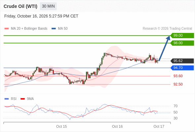Click the MA 50 blue legend swatch
Screen dimensions: 195x132
pyautogui.click(x=54, y=29)
